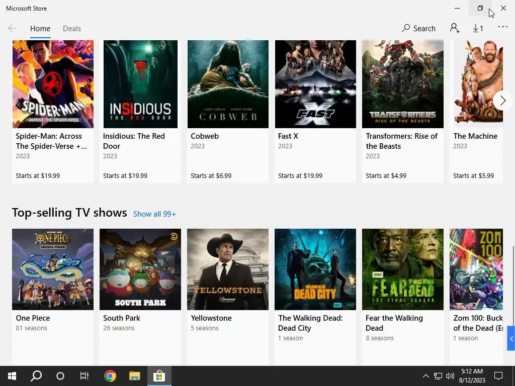Click 'Transformers: Rise of the Beasts' title
The width and height of the screenshot is (515, 386).
(402, 141)
